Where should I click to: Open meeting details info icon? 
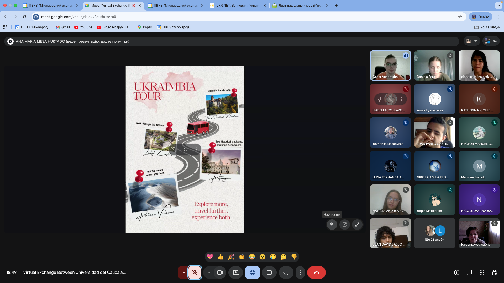(456, 273)
